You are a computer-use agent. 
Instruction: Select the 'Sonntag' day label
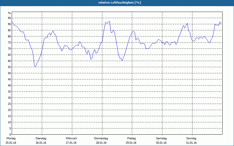[x=191, y=138]
